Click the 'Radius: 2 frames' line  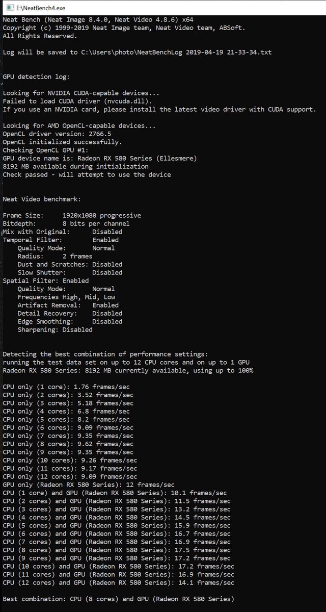[55, 257]
